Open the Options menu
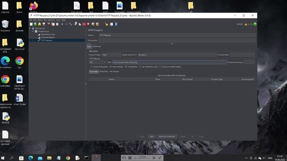287x161 pixels. click(52, 20)
